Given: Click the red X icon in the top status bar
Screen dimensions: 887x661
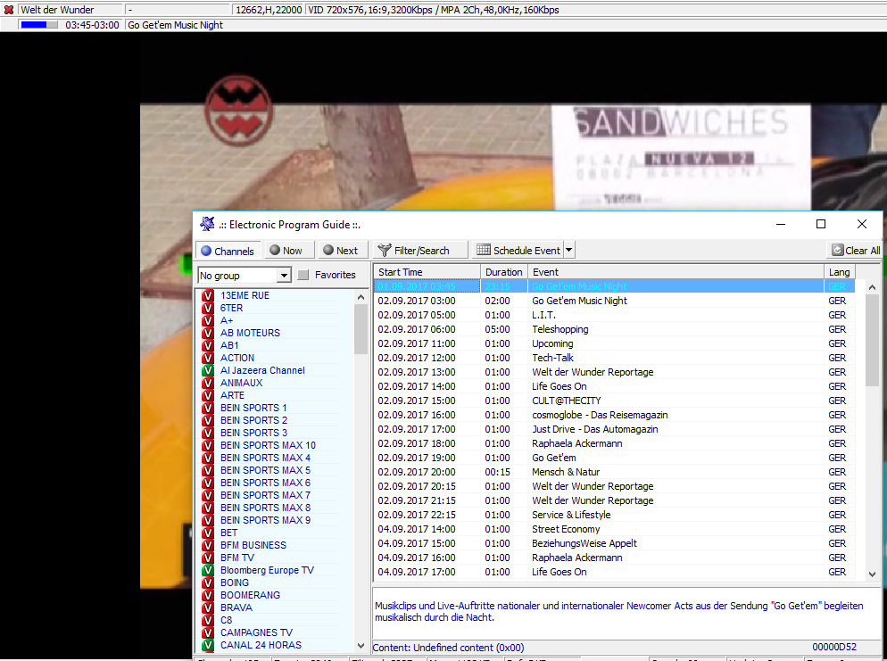Looking at the screenshot, I should point(9,10).
